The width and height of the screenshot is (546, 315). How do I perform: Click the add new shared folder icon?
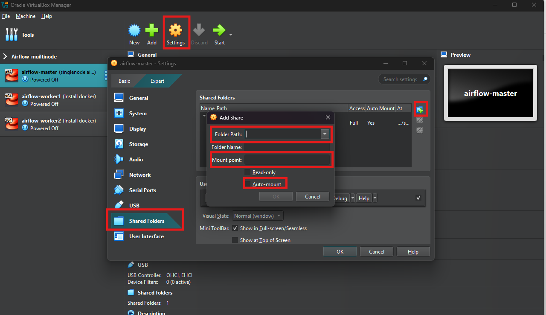pyautogui.click(x=420, y=110)
